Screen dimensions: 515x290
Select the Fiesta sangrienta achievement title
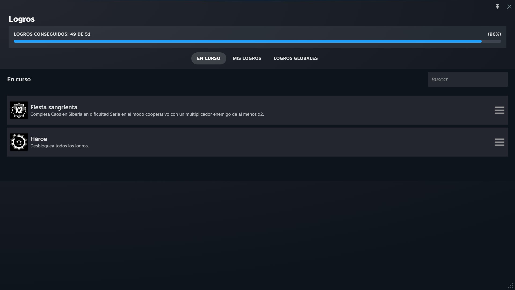pos(54,107)
